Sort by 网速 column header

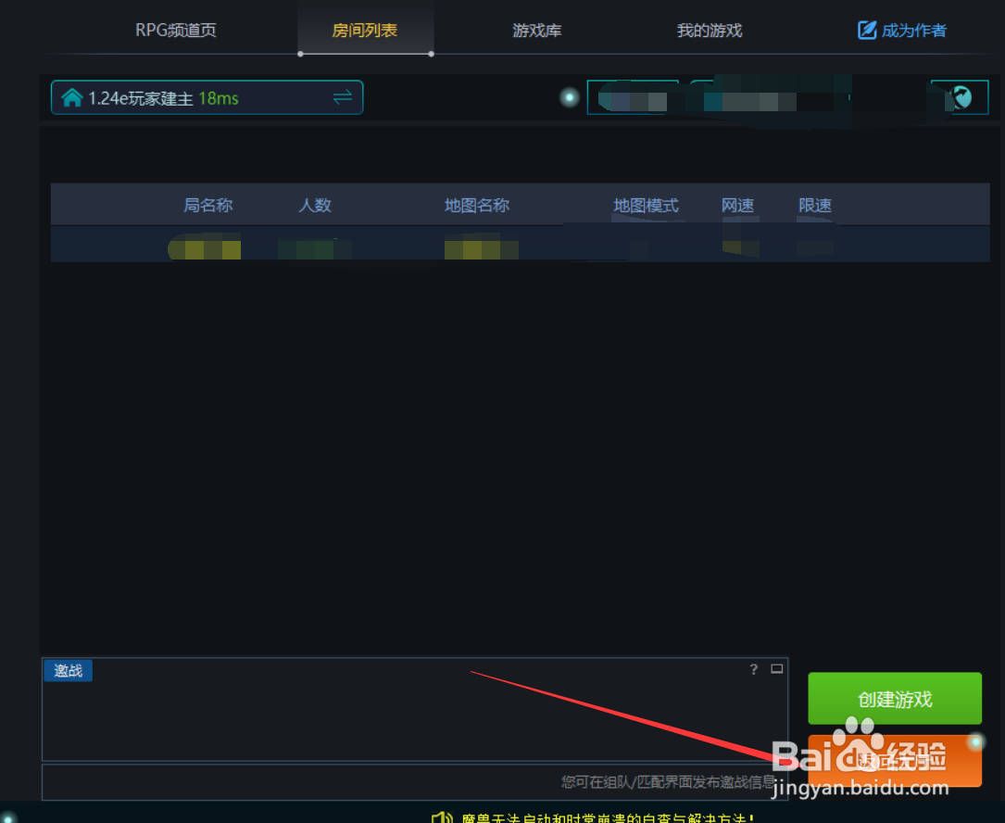(737, 205)
